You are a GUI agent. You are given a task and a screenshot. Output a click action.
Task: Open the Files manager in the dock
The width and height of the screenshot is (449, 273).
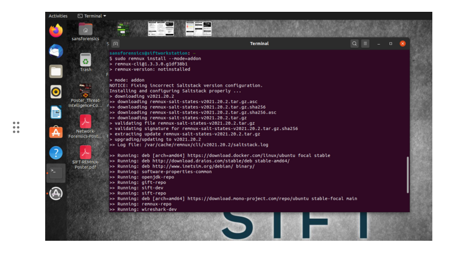[56, 71]
